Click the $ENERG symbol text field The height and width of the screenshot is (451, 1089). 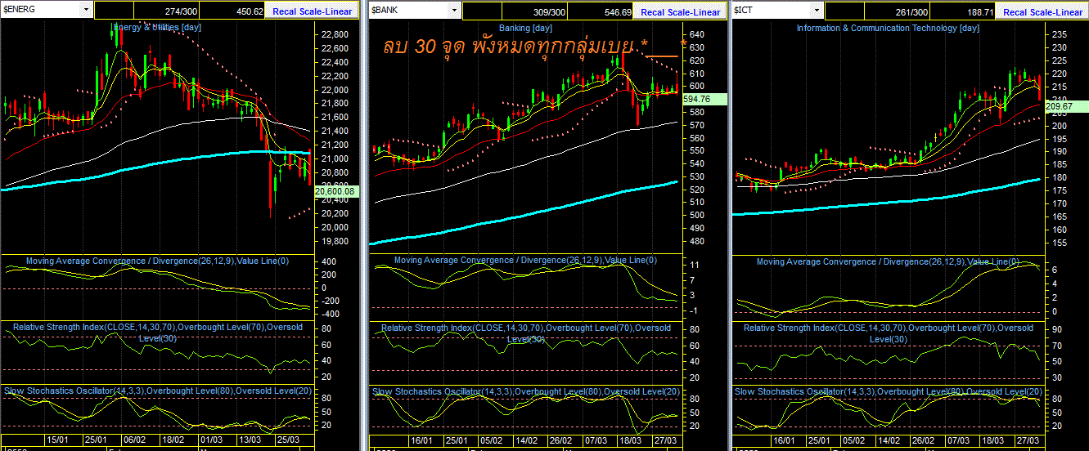(41, 10)
